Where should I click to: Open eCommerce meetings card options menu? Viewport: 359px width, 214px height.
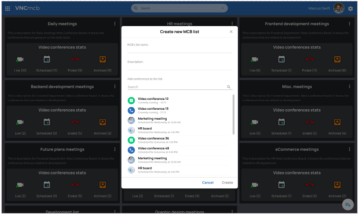click(x=350, y=149)
